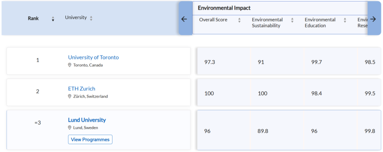Image resolution: width=383 pixels, height=152 pixels.
Task: Select the Environmental Impact header tab
Action: (x=224, y=8)
